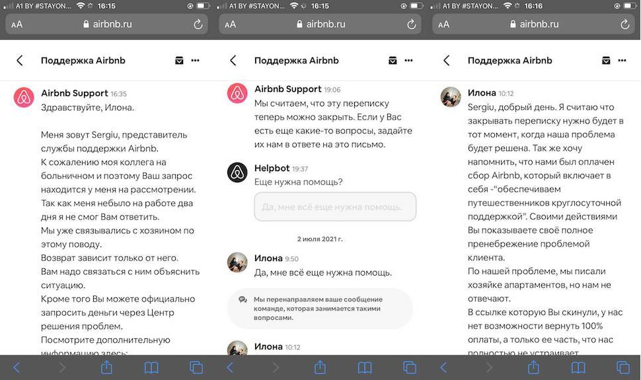Tap "Мы считаем, что эту переписку" message
Viewport: 641px width, 380px height.
(333, 124)
